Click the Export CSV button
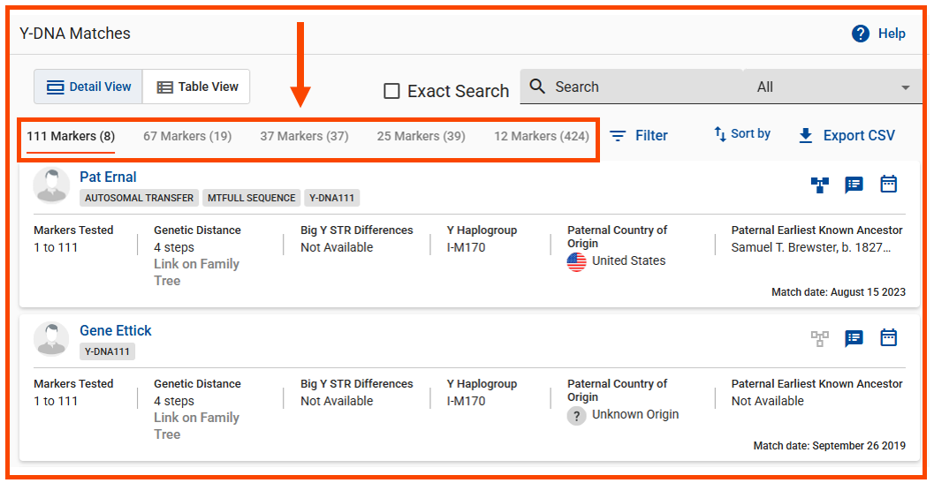934x483 pixels. (846, 136)
